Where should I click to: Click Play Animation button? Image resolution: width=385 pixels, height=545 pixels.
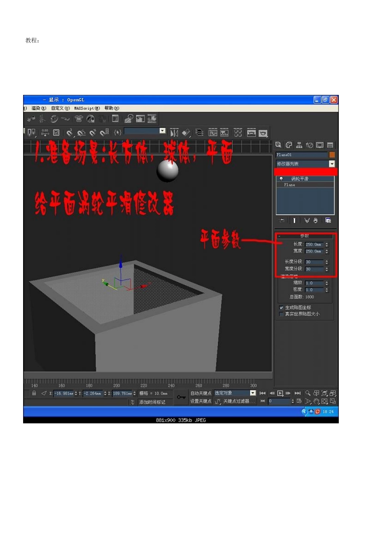click(x=280, y=393)
